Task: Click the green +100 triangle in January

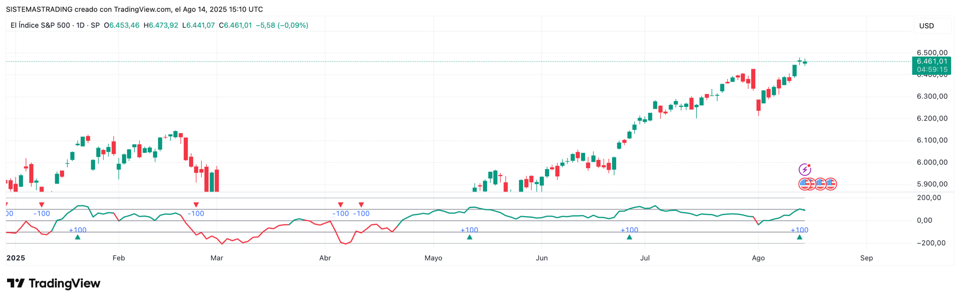Action: 77,237
